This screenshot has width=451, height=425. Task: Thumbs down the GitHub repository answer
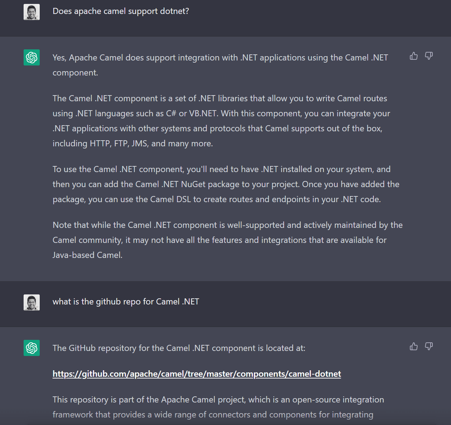coord(429,347)
